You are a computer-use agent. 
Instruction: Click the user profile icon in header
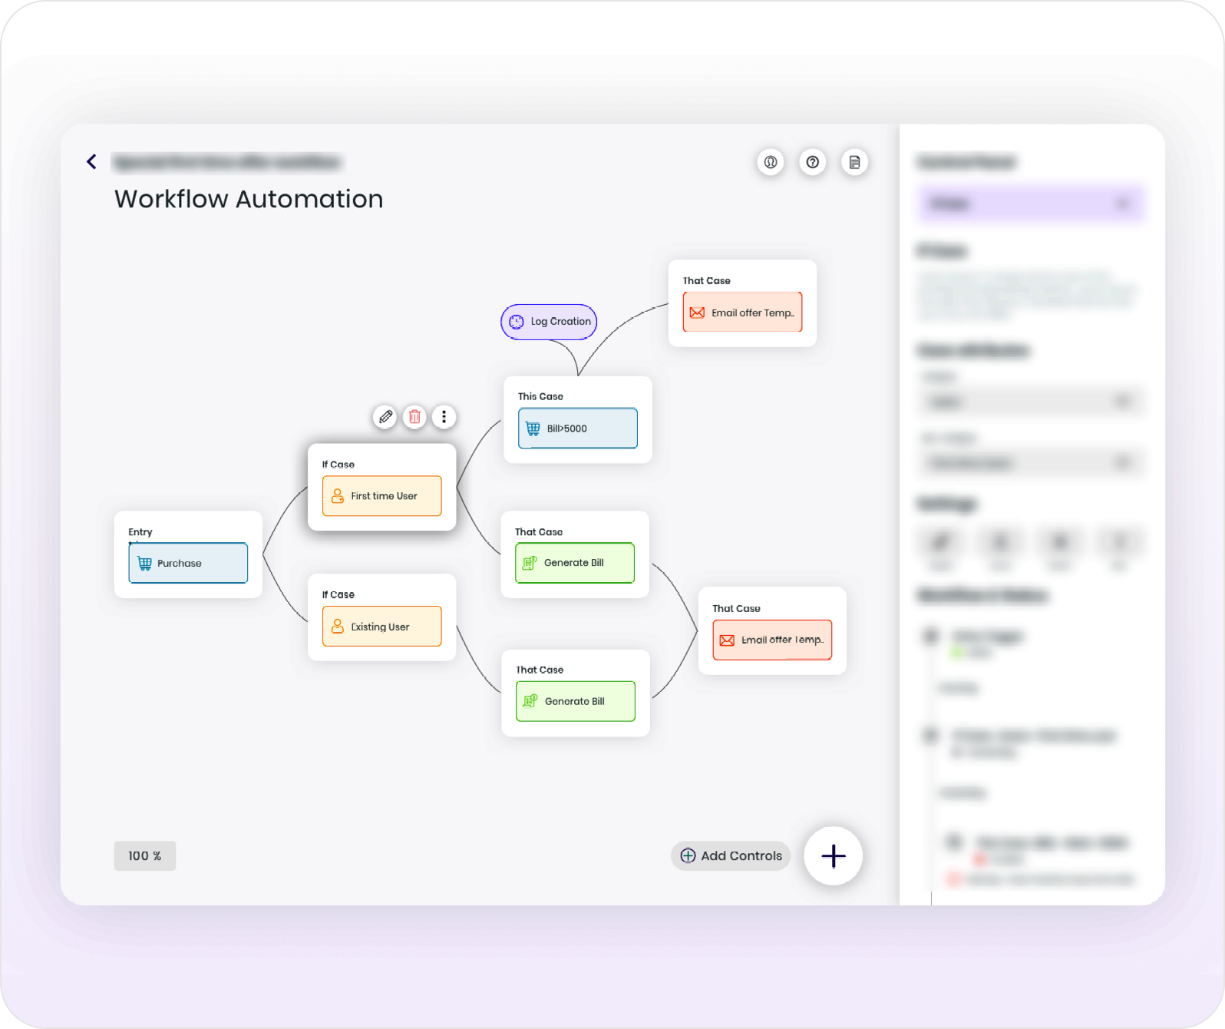(x=771, y=162)
